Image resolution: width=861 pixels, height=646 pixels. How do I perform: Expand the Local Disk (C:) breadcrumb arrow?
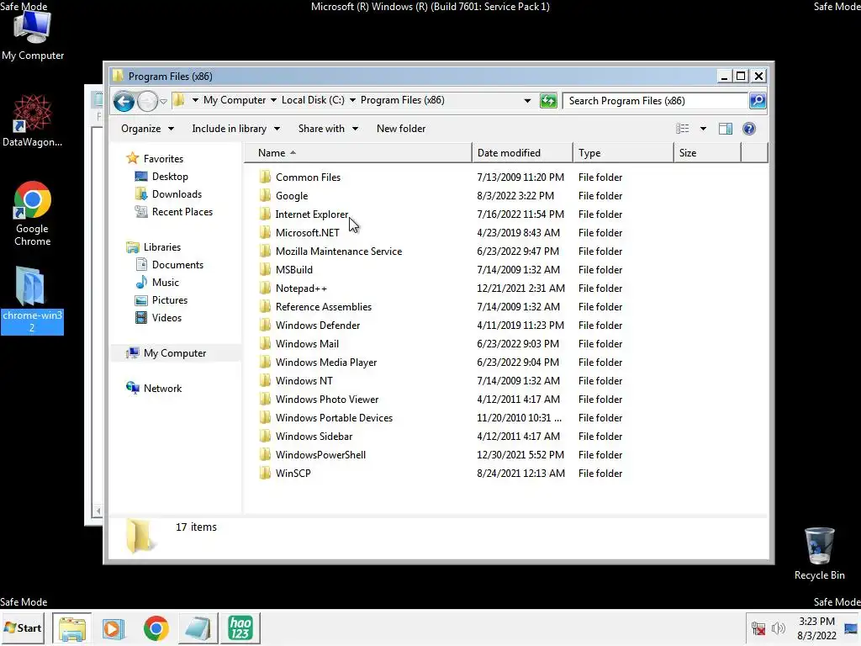coord(352,100)
